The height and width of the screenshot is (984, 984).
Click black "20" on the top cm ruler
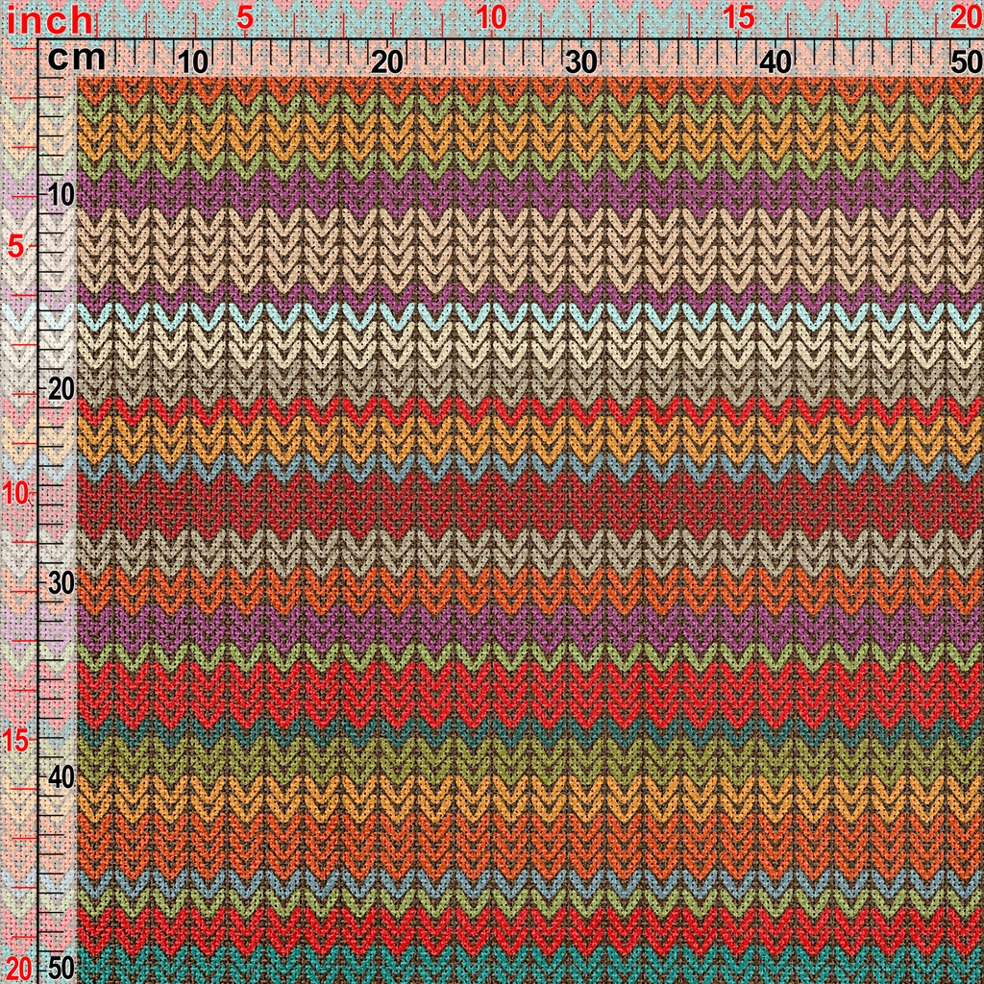click(x=387, y=62)
